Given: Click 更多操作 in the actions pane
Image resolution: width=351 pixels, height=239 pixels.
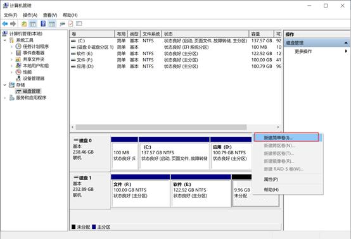Looking at the screenshot, I should 303,51.
